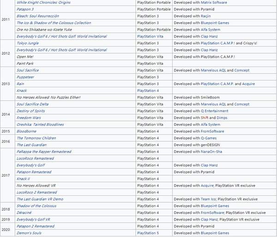The image size is (277, 237).
Task: Click FromSoftware in the Bloodborne row
Action: (212, 131)
